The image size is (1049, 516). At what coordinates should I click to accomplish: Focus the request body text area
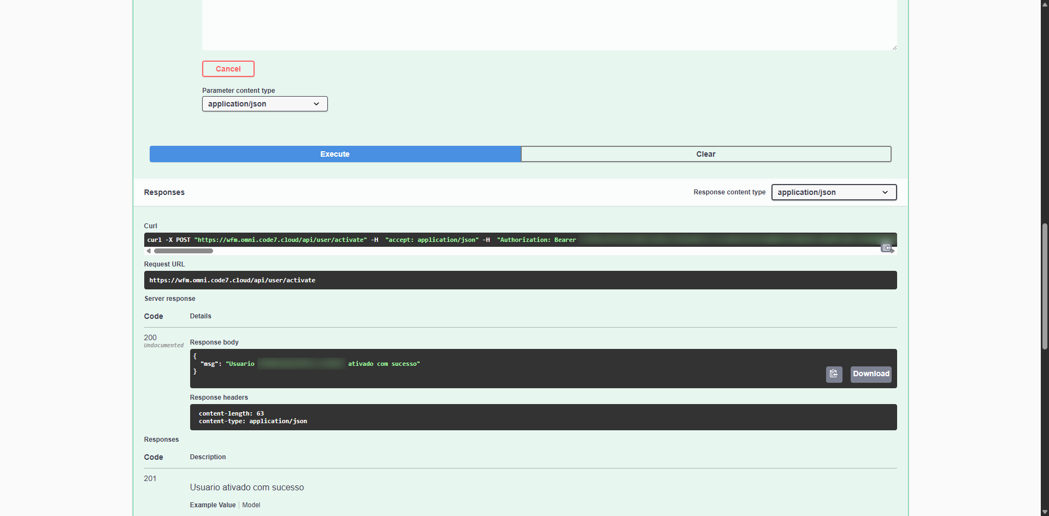coord(549,25)
